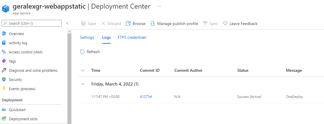Focus the Search (Ctrl+/) field
Viewport: 324px width, 124px height.
32,24
